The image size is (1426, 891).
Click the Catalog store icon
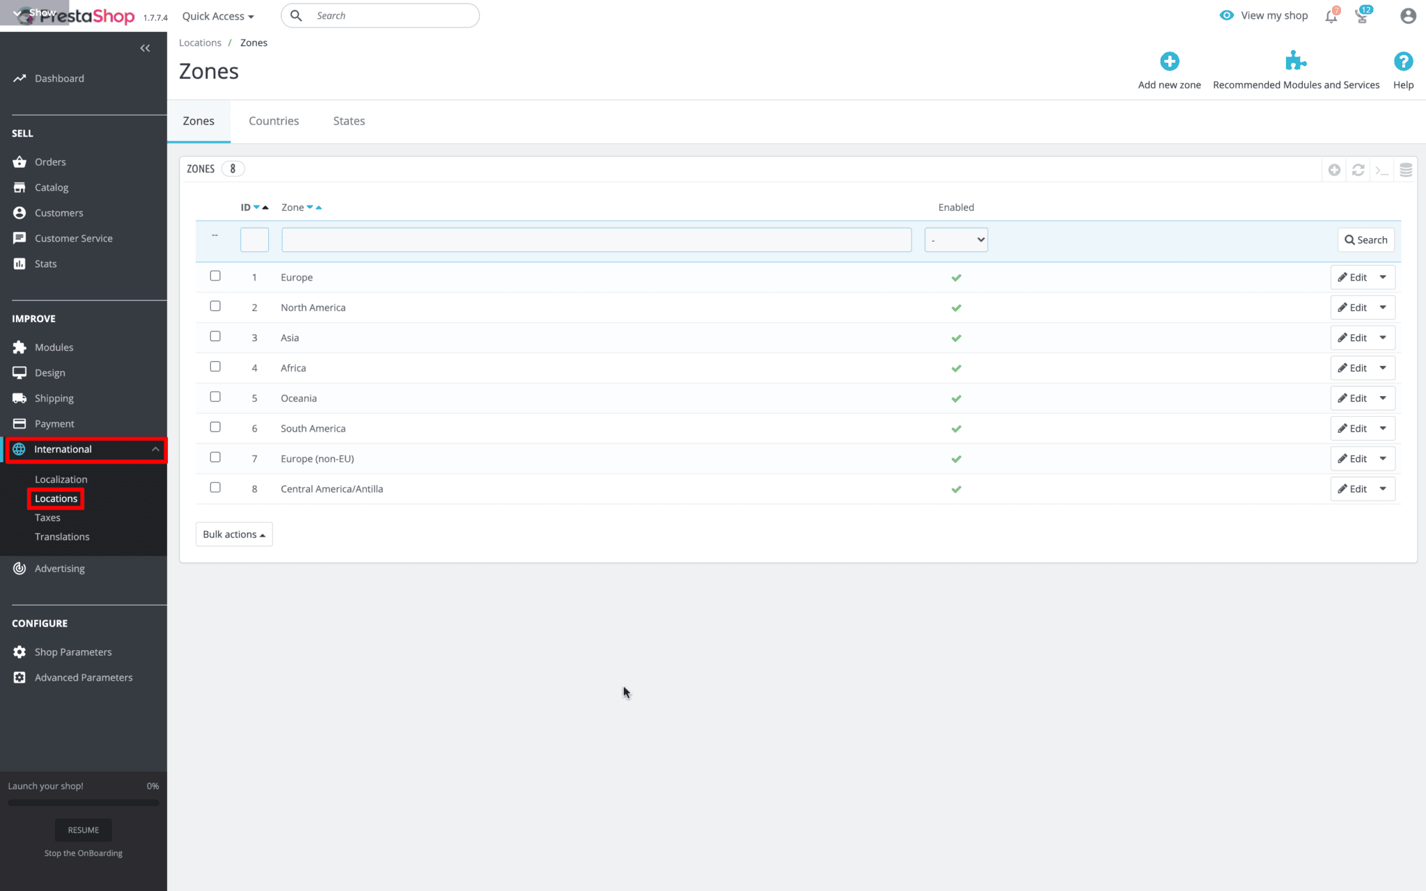[x=19, y=187]
